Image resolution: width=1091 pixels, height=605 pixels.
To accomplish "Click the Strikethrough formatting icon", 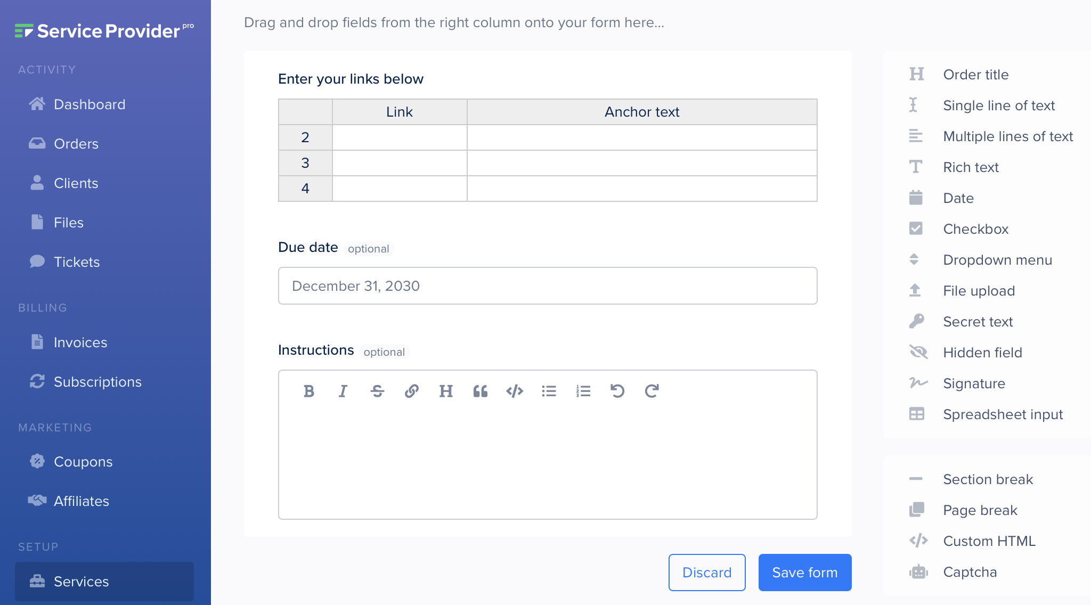I will point(377,390).
